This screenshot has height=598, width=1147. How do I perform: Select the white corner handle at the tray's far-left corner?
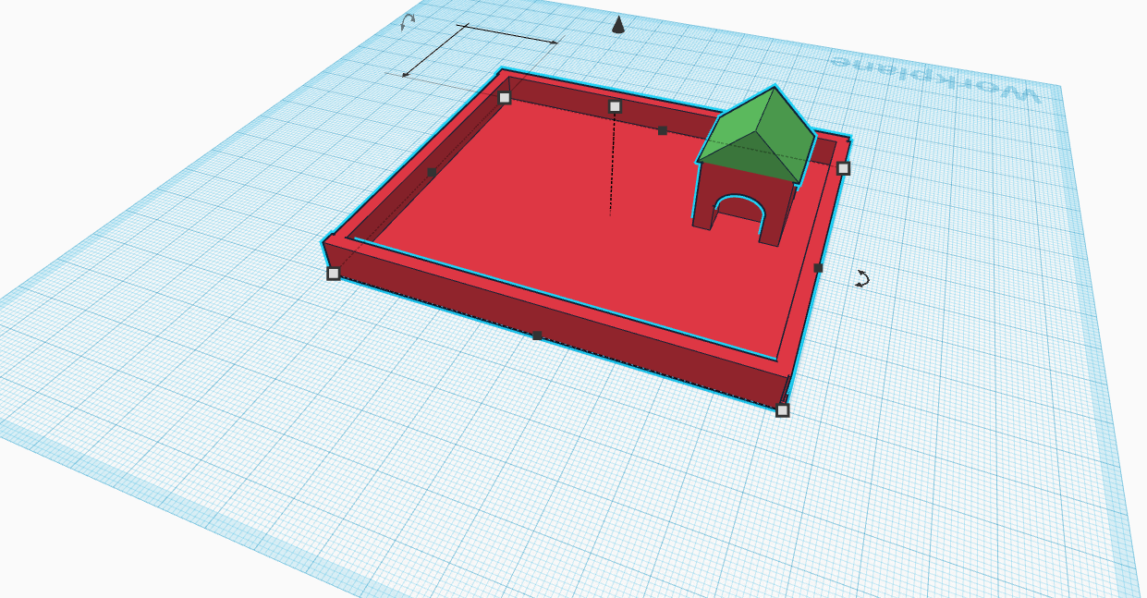click(x=505, y=97)
